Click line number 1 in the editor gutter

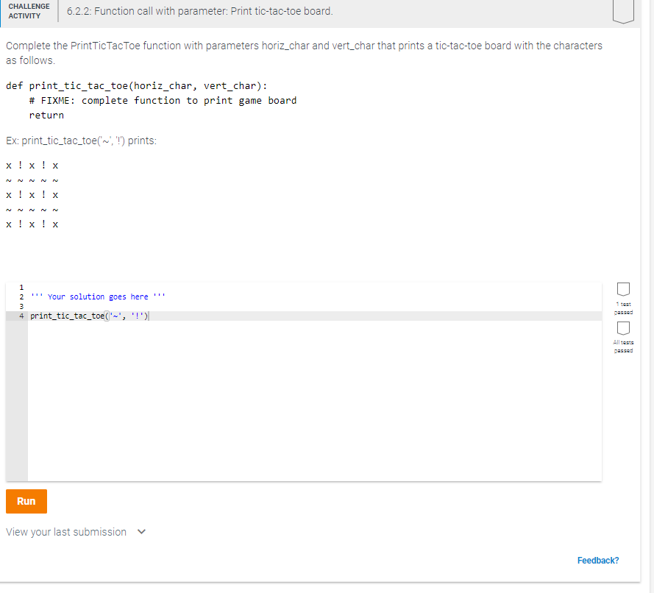pyautogui.click(x=21, y=287)
